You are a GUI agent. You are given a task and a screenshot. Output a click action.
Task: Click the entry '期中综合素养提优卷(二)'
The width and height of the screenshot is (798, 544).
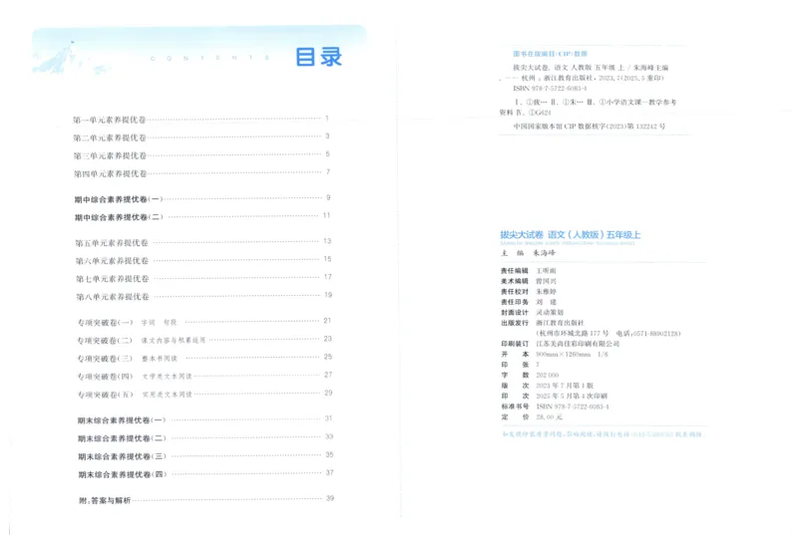point(119,217)
